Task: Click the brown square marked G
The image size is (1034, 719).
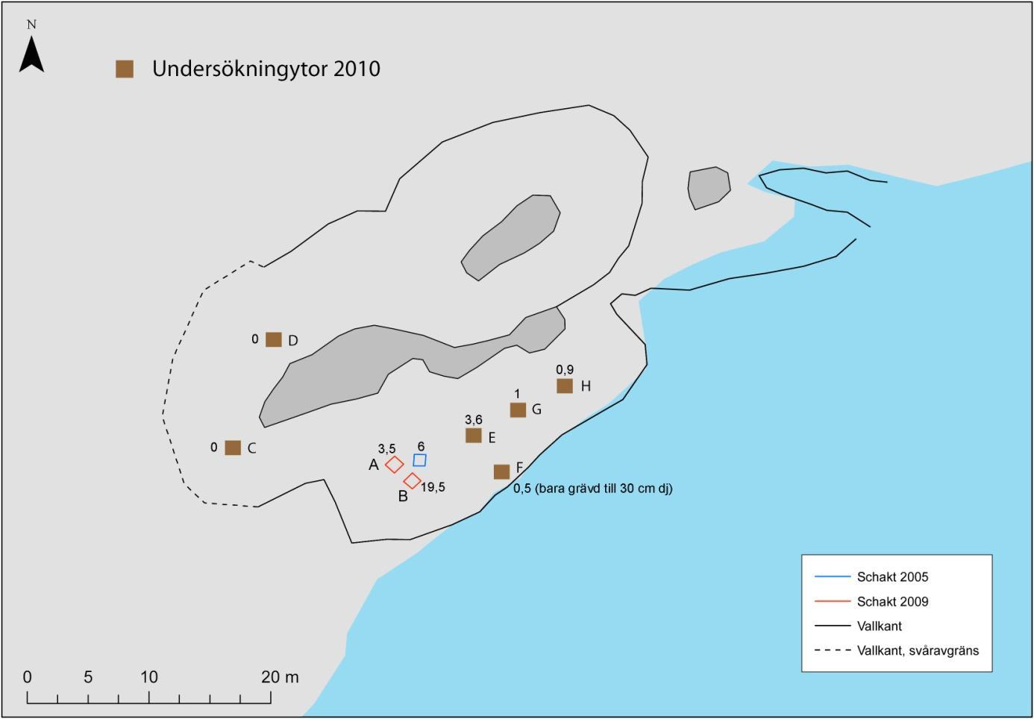Action: pyautogui.click(x=518, y=410)
